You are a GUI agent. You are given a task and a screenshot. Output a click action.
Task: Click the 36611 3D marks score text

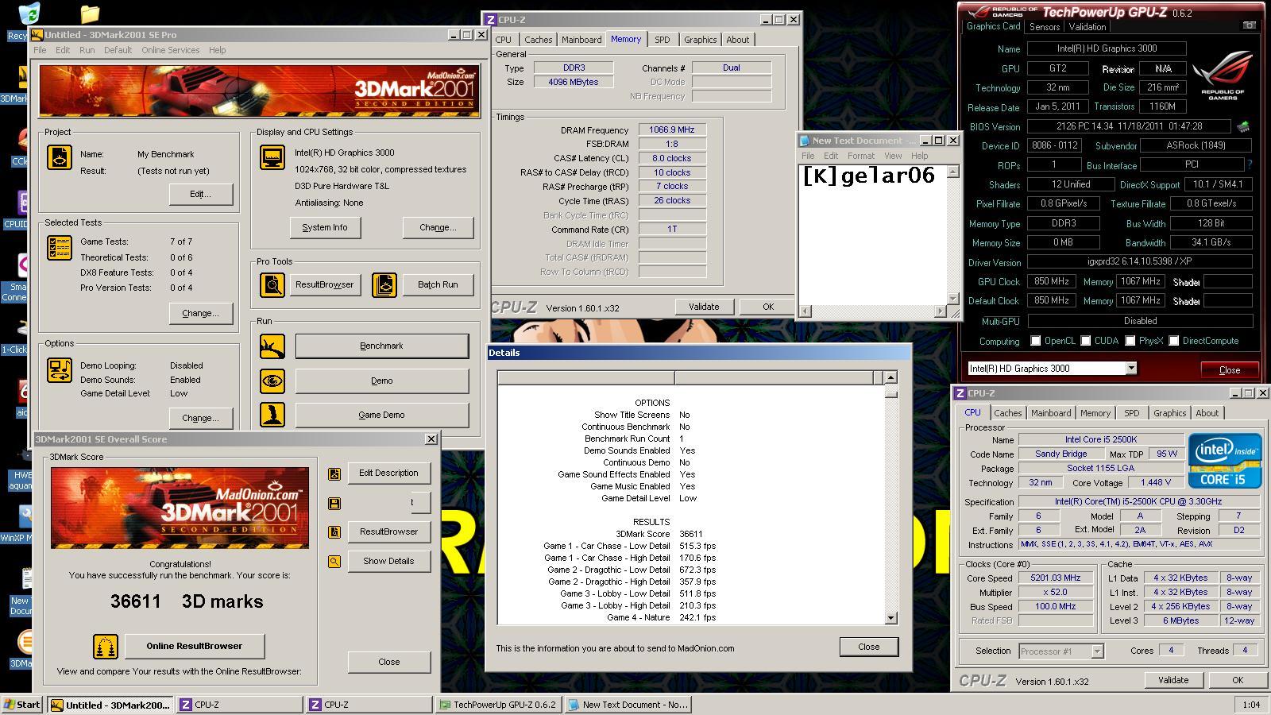click(187, 601)
